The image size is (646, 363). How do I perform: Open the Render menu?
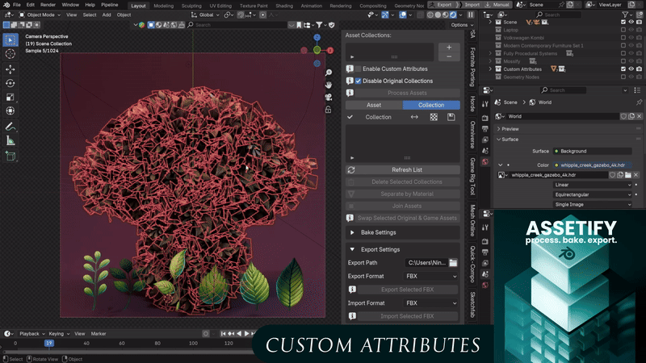pyautogui.click(x=48, y=5)
